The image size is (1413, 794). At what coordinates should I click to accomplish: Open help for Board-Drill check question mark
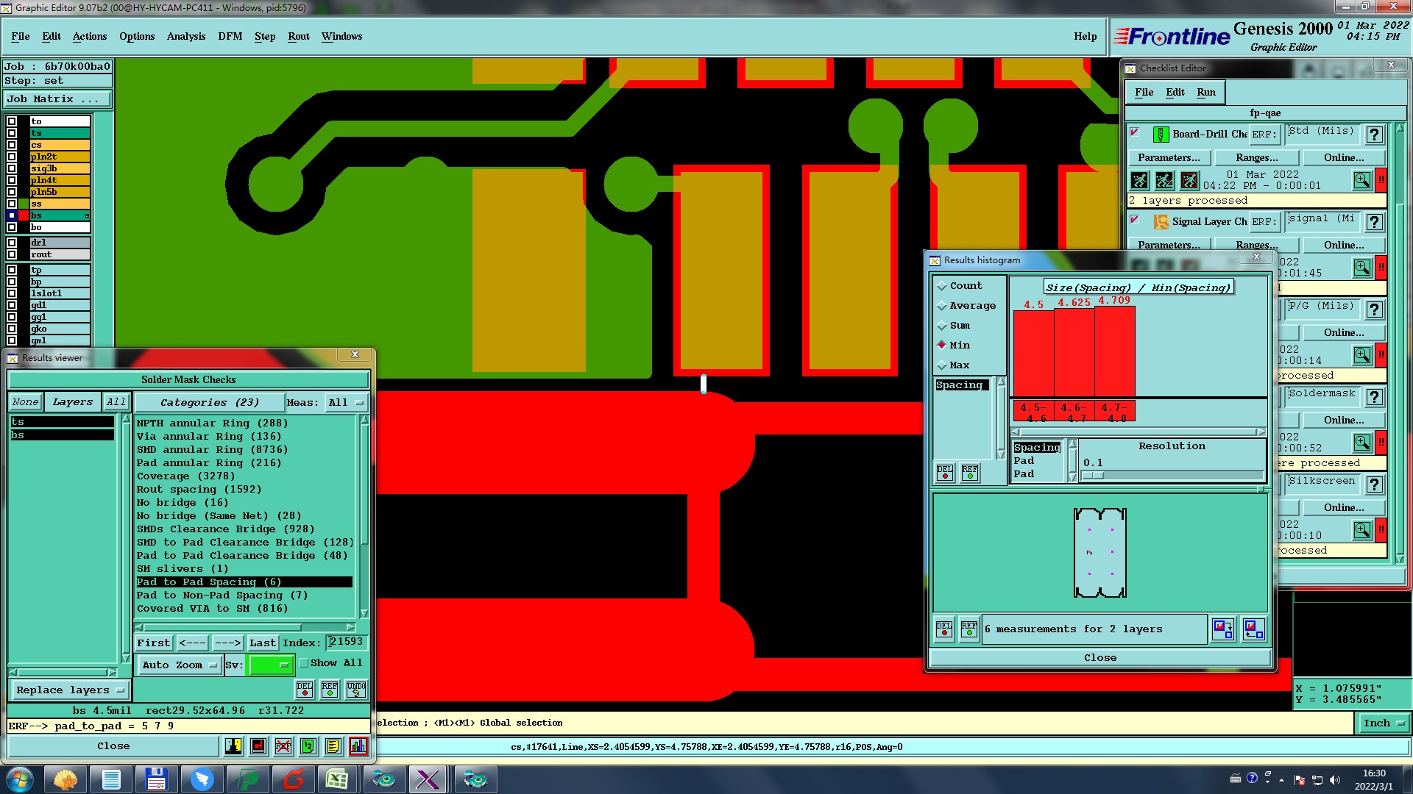click(1374, 135)
